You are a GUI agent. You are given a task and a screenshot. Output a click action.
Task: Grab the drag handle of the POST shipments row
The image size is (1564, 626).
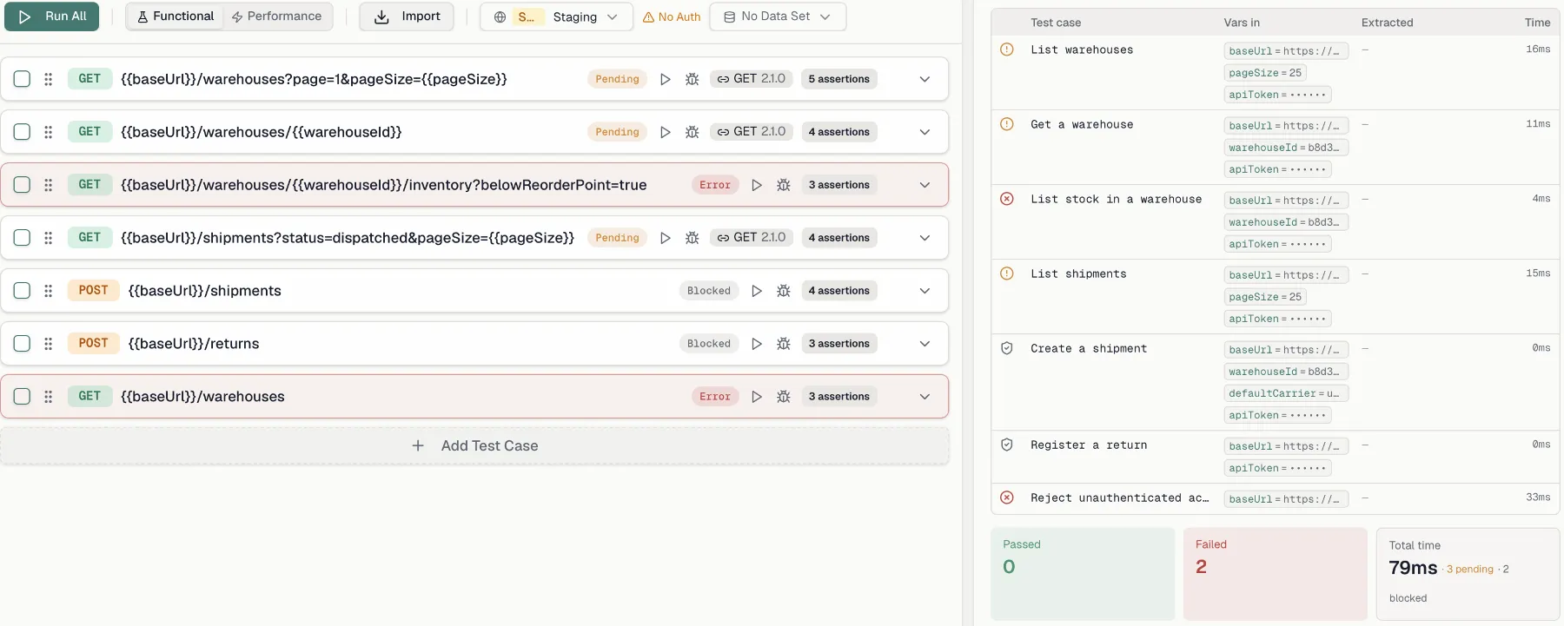click(x=49, y=291)
